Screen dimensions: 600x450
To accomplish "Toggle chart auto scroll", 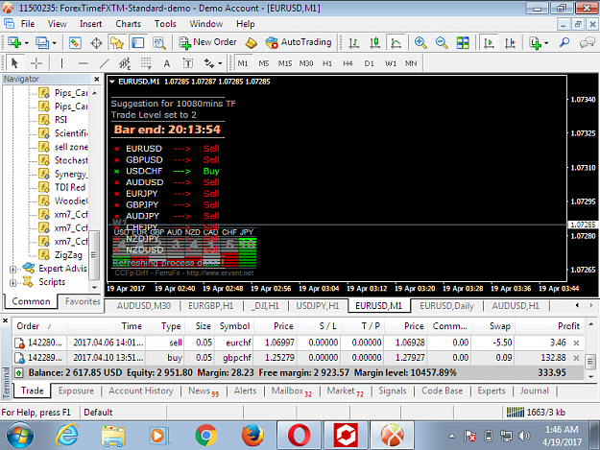I will 489,42.
